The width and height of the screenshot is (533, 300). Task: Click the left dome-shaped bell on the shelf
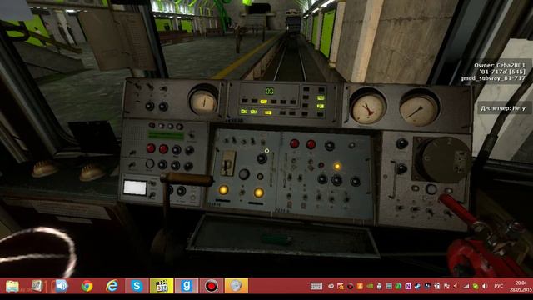pyautogui.click(x=44, y=168)
